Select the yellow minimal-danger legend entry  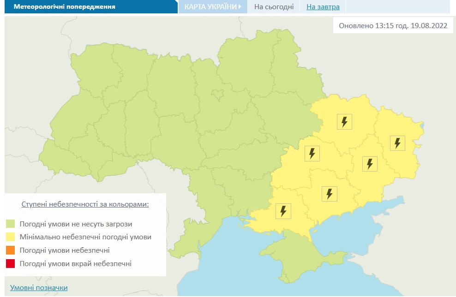click(78, 237)
